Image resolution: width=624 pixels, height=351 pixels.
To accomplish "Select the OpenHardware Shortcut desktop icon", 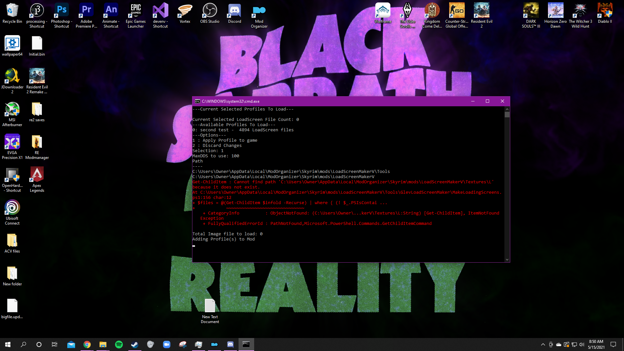I will (x=12, y=180).
